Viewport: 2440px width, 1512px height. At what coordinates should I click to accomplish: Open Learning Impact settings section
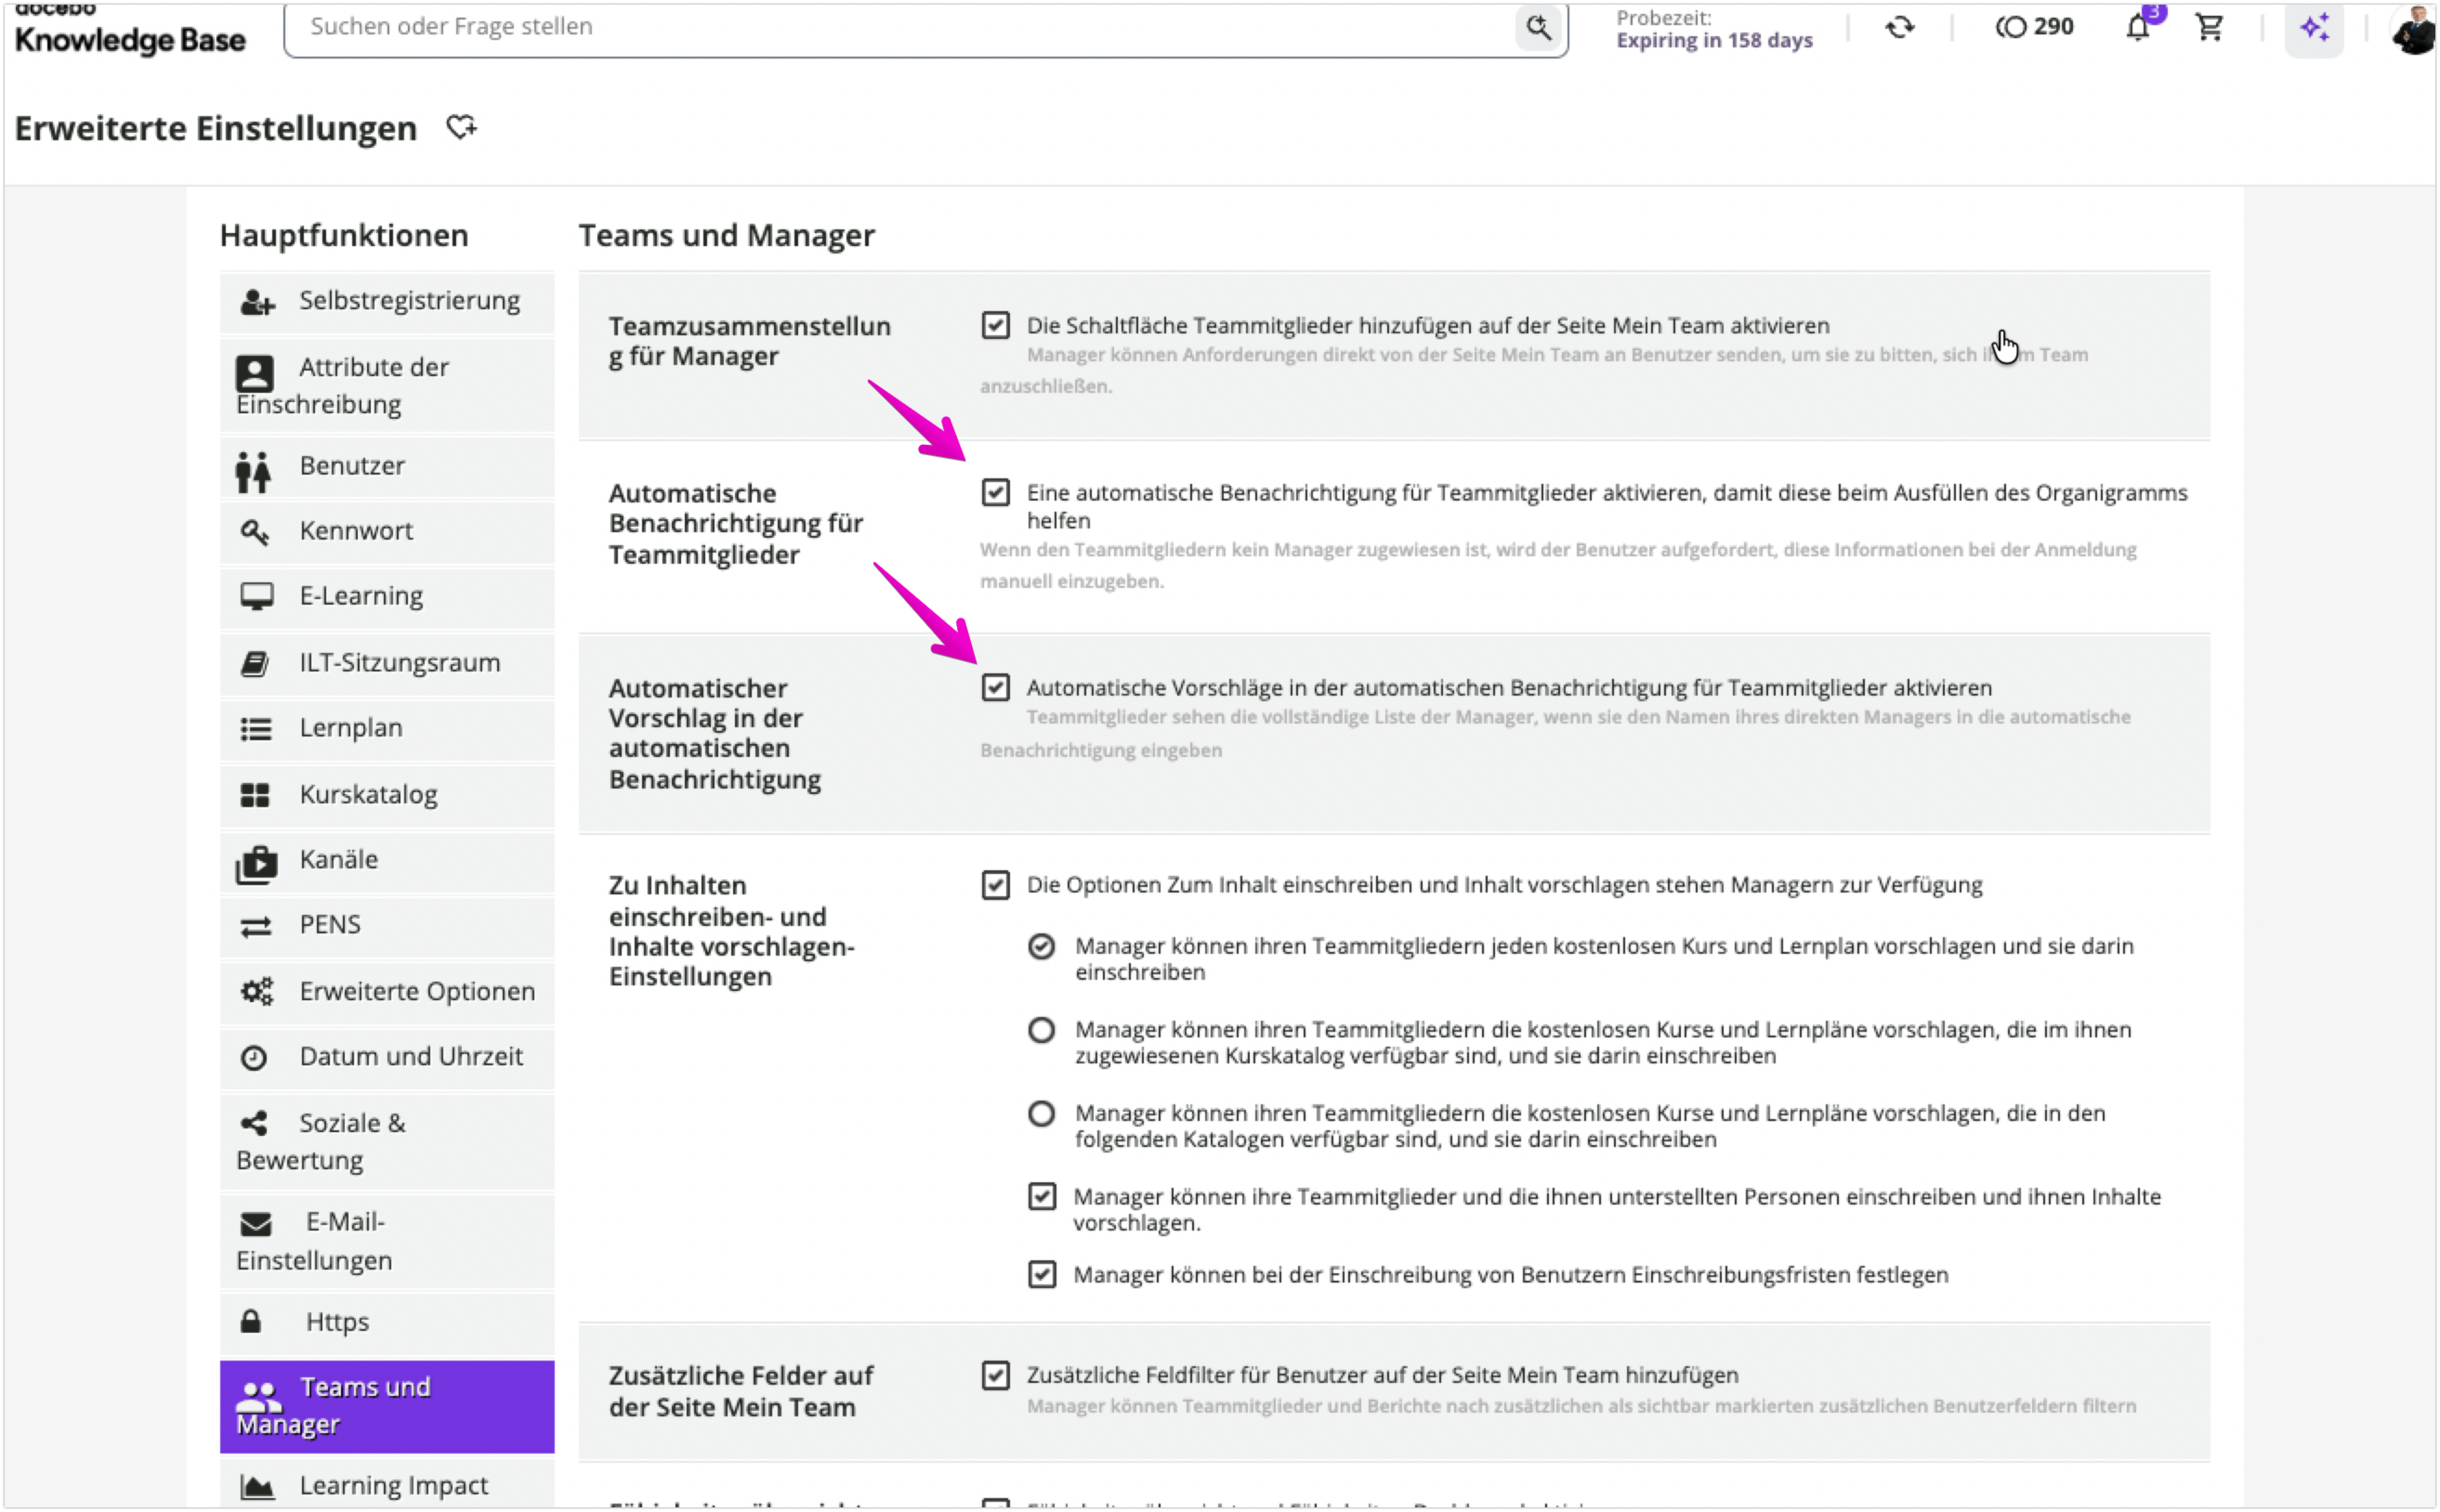point(387,1484)
